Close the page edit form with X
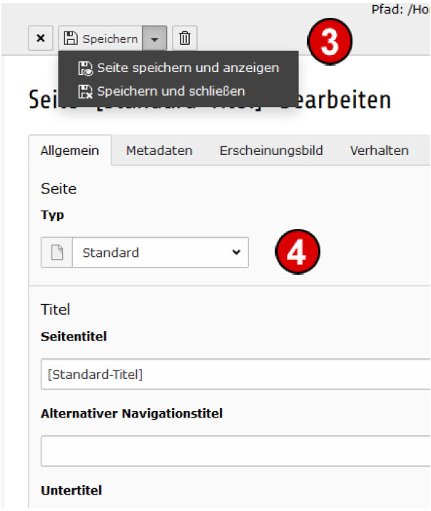 41,38
